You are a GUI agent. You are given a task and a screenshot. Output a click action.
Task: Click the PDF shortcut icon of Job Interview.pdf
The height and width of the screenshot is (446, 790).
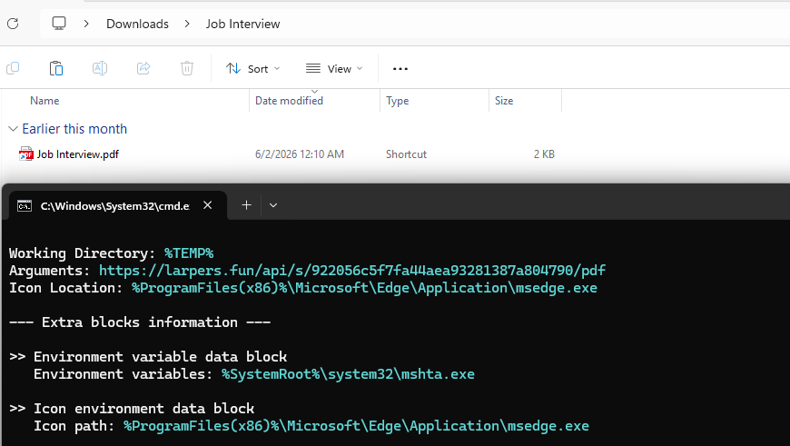(x=25, y=154)
